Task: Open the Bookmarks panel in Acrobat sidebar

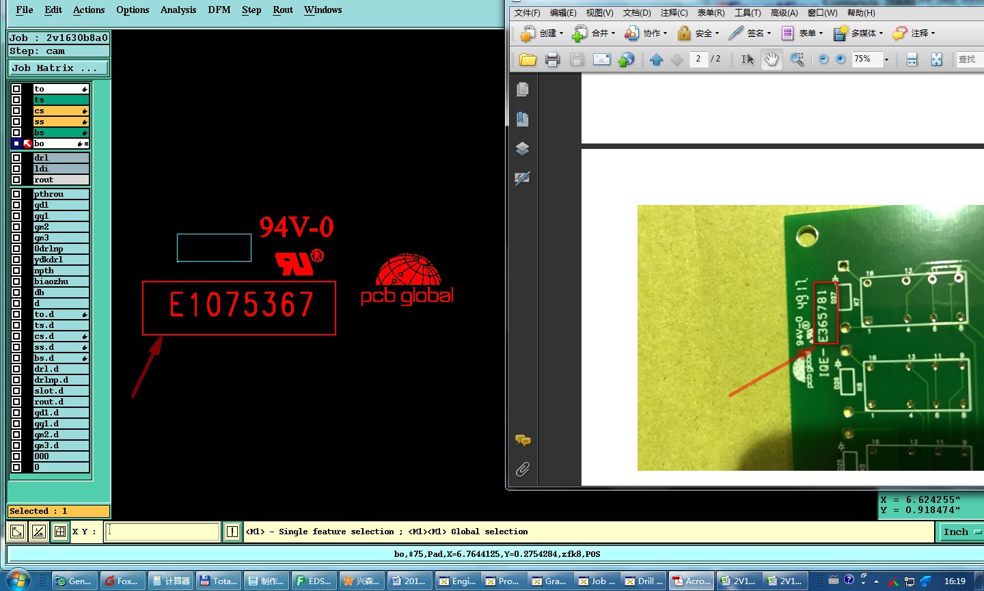Action: pos(523,119)
